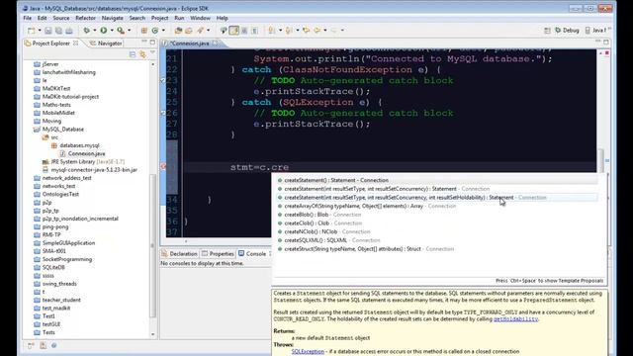Select createStatement() with no parameters proposal
Image resolution: width=633 pixels, height=356 pixels.
coord(437,180)
